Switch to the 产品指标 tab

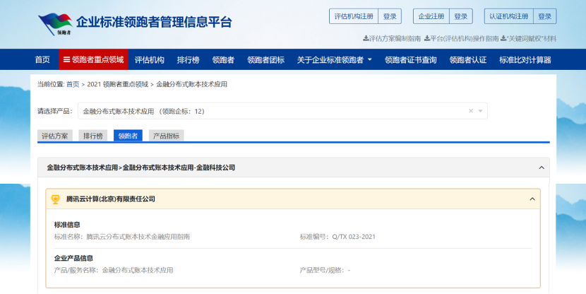click(167, 136)
